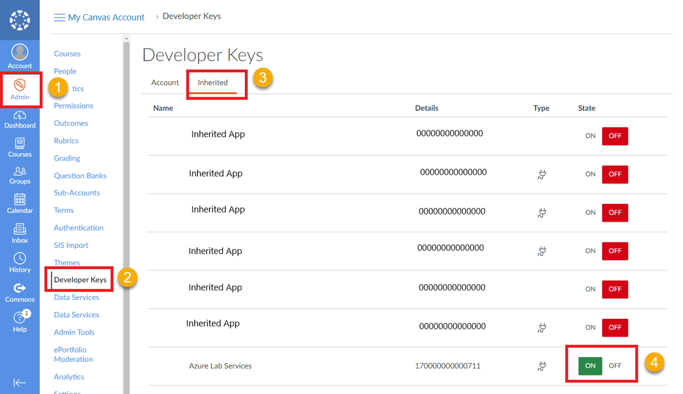This screenshot has height=394, width=683.
Task: Click the Azure Lab Services key name
Action: pos(220,366)
